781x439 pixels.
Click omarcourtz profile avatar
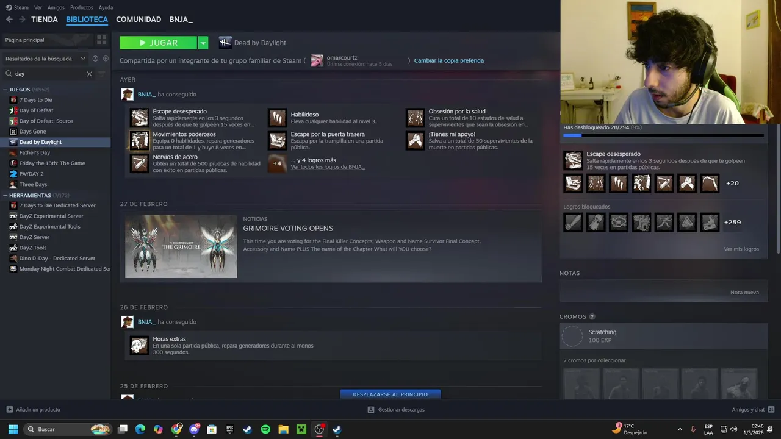pos(317,60)
